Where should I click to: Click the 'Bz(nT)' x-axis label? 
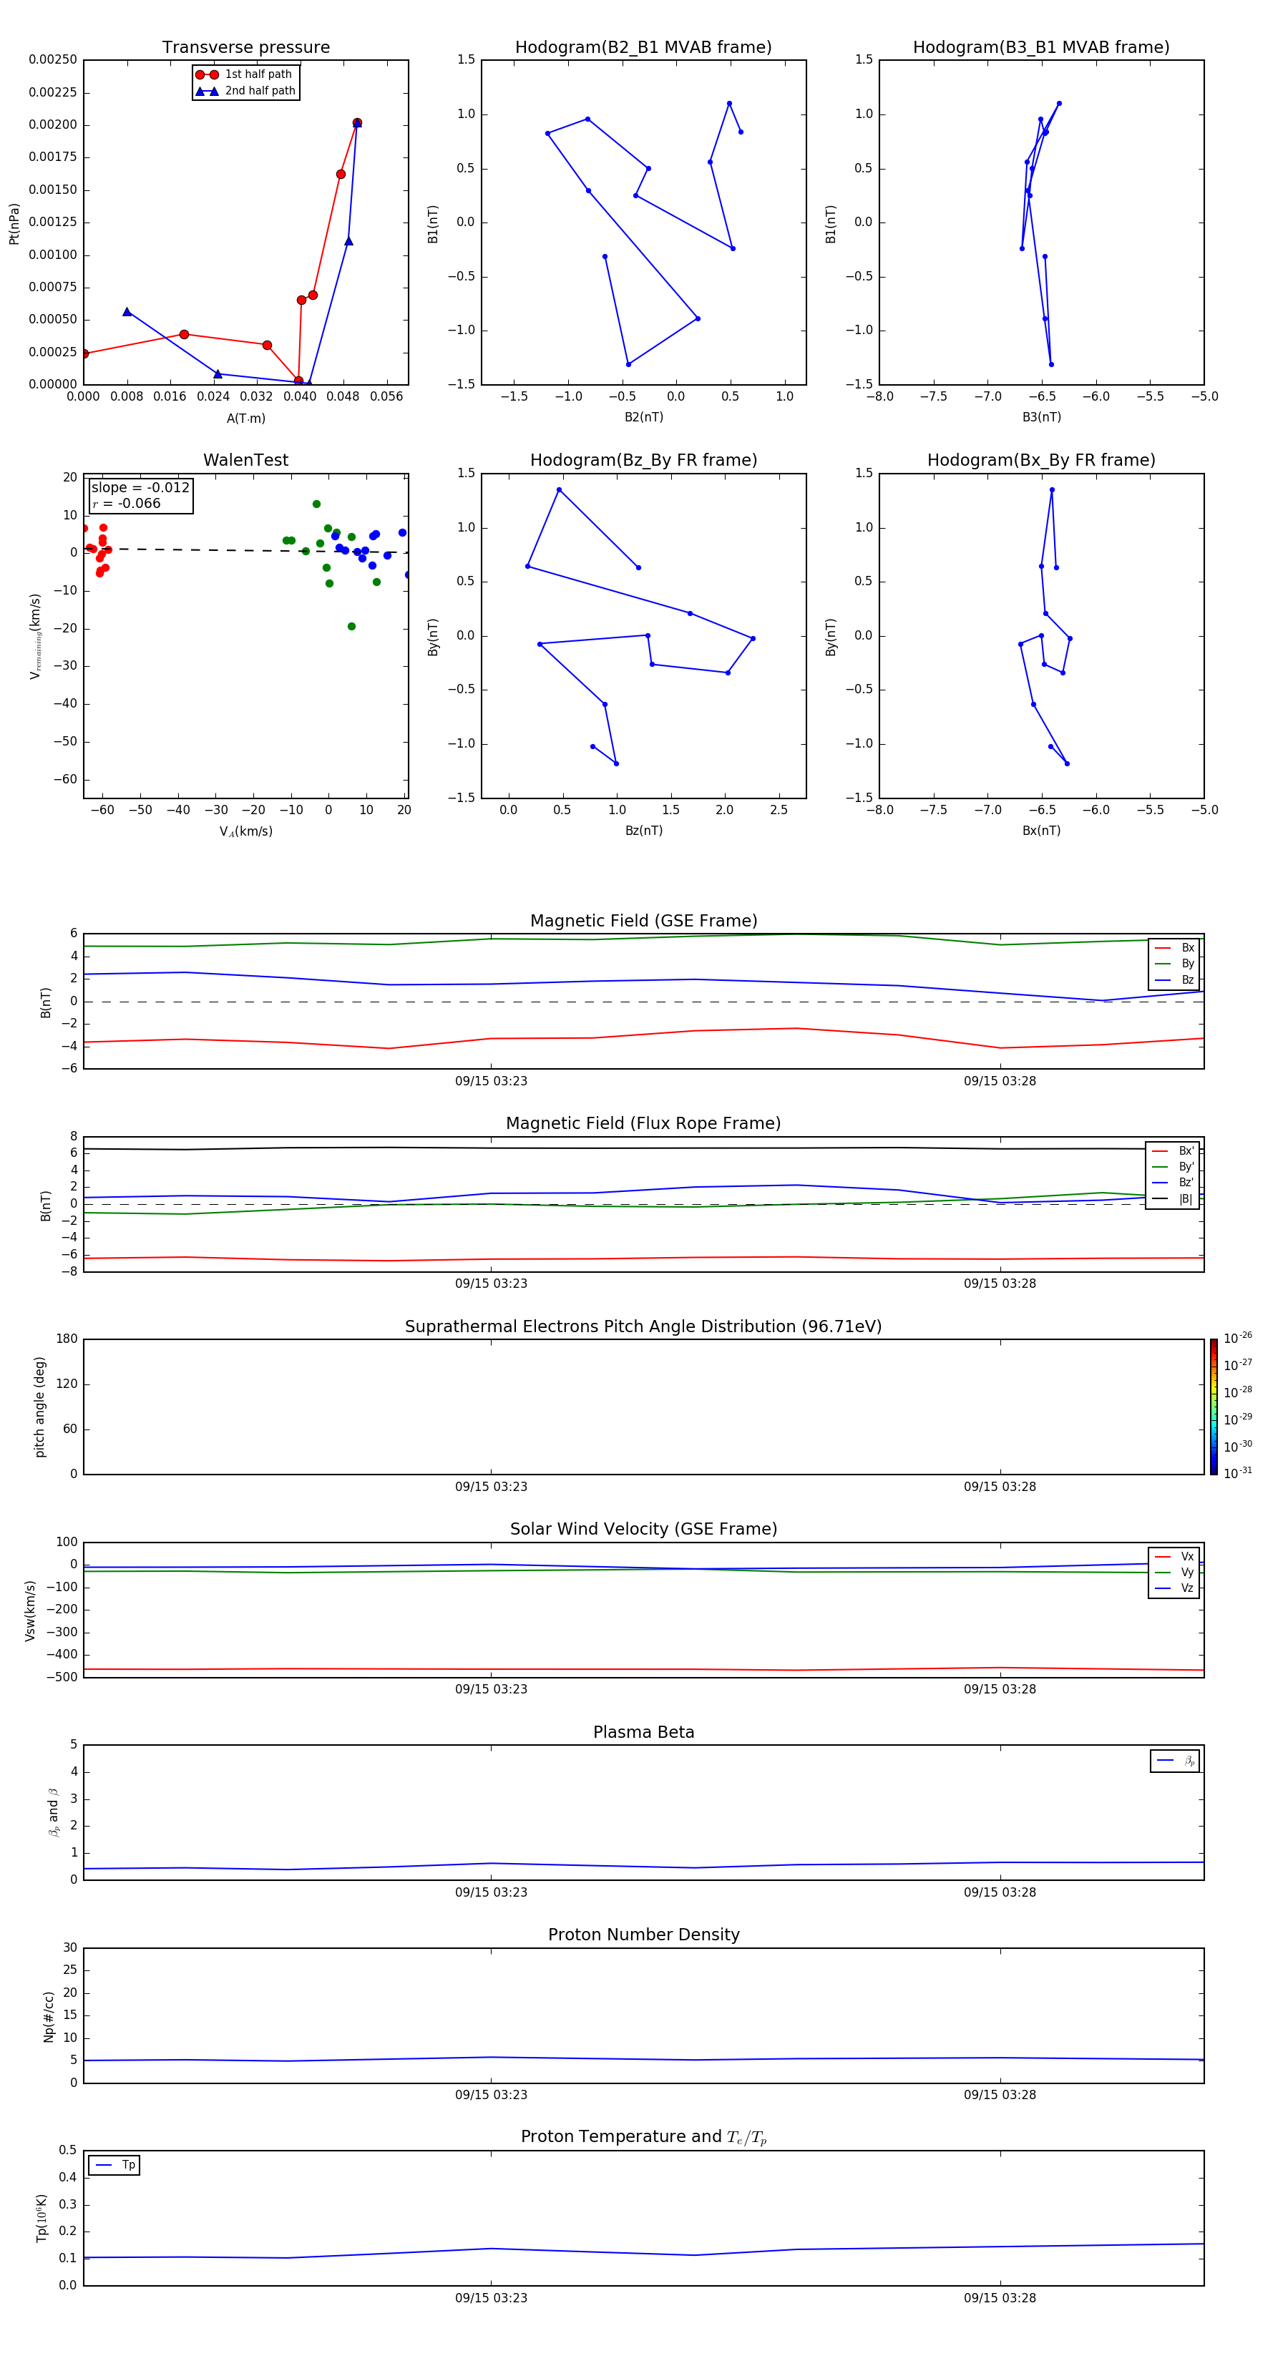pyautogui.click(x=643, y=831)
